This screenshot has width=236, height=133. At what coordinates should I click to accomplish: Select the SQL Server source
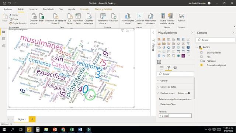point(70,19)
